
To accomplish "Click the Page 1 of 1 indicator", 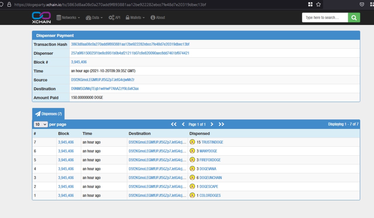I will 197,124.
